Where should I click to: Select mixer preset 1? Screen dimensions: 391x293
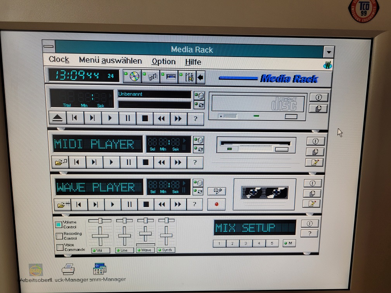point(220,243)
